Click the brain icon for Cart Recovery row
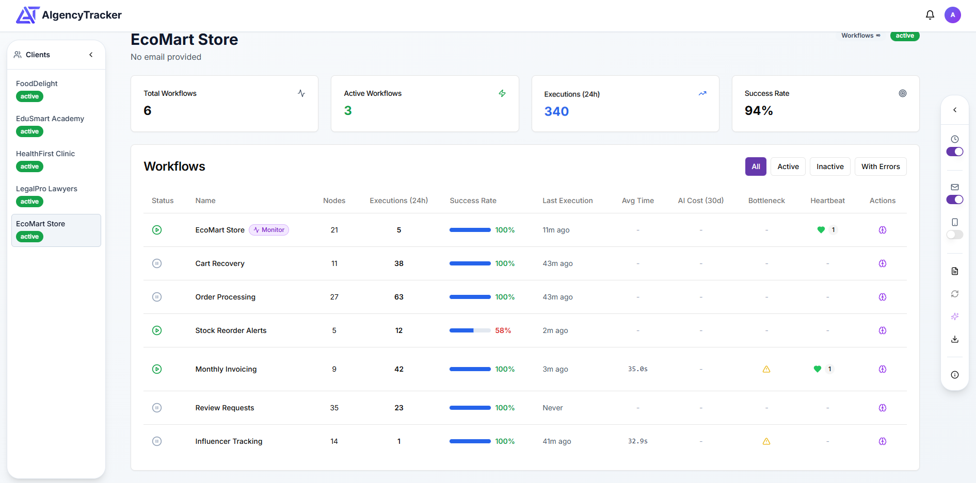 click(883, 263)
